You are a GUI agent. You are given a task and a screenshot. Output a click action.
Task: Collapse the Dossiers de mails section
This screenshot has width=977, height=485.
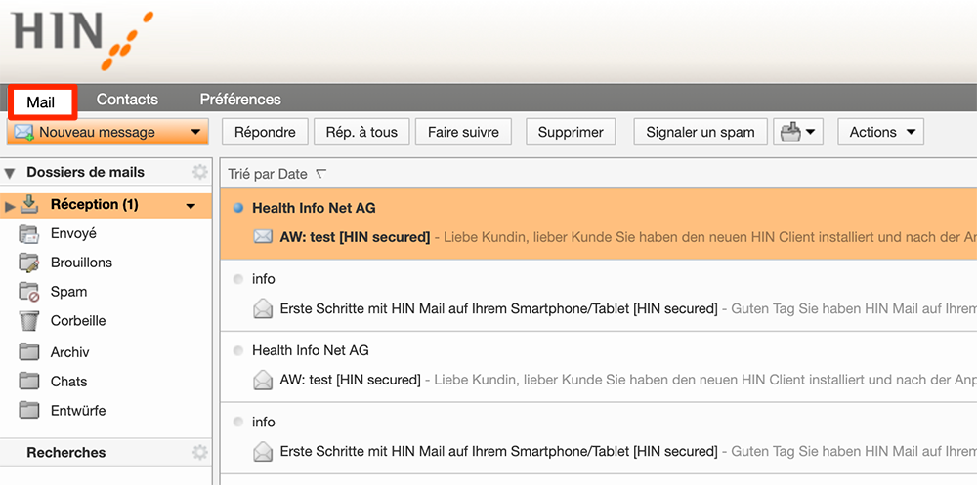(10, 173)
